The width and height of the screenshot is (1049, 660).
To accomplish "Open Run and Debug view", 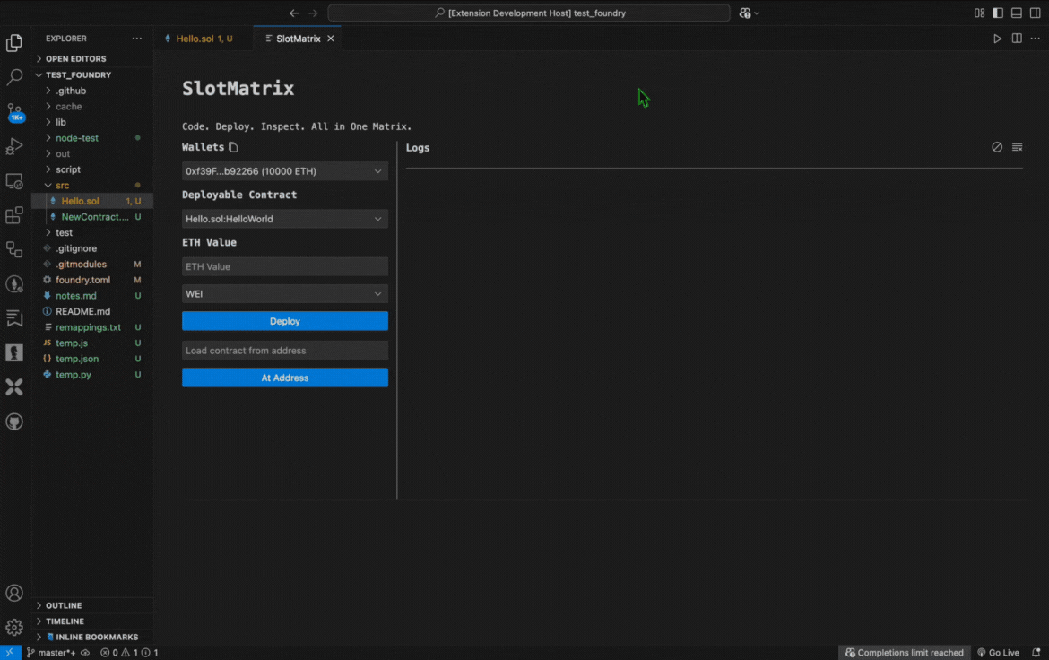I will coord(14,146).
